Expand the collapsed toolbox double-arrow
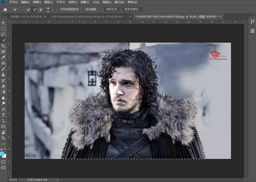This screenshot has width=256, height=182. click(1, 14)
